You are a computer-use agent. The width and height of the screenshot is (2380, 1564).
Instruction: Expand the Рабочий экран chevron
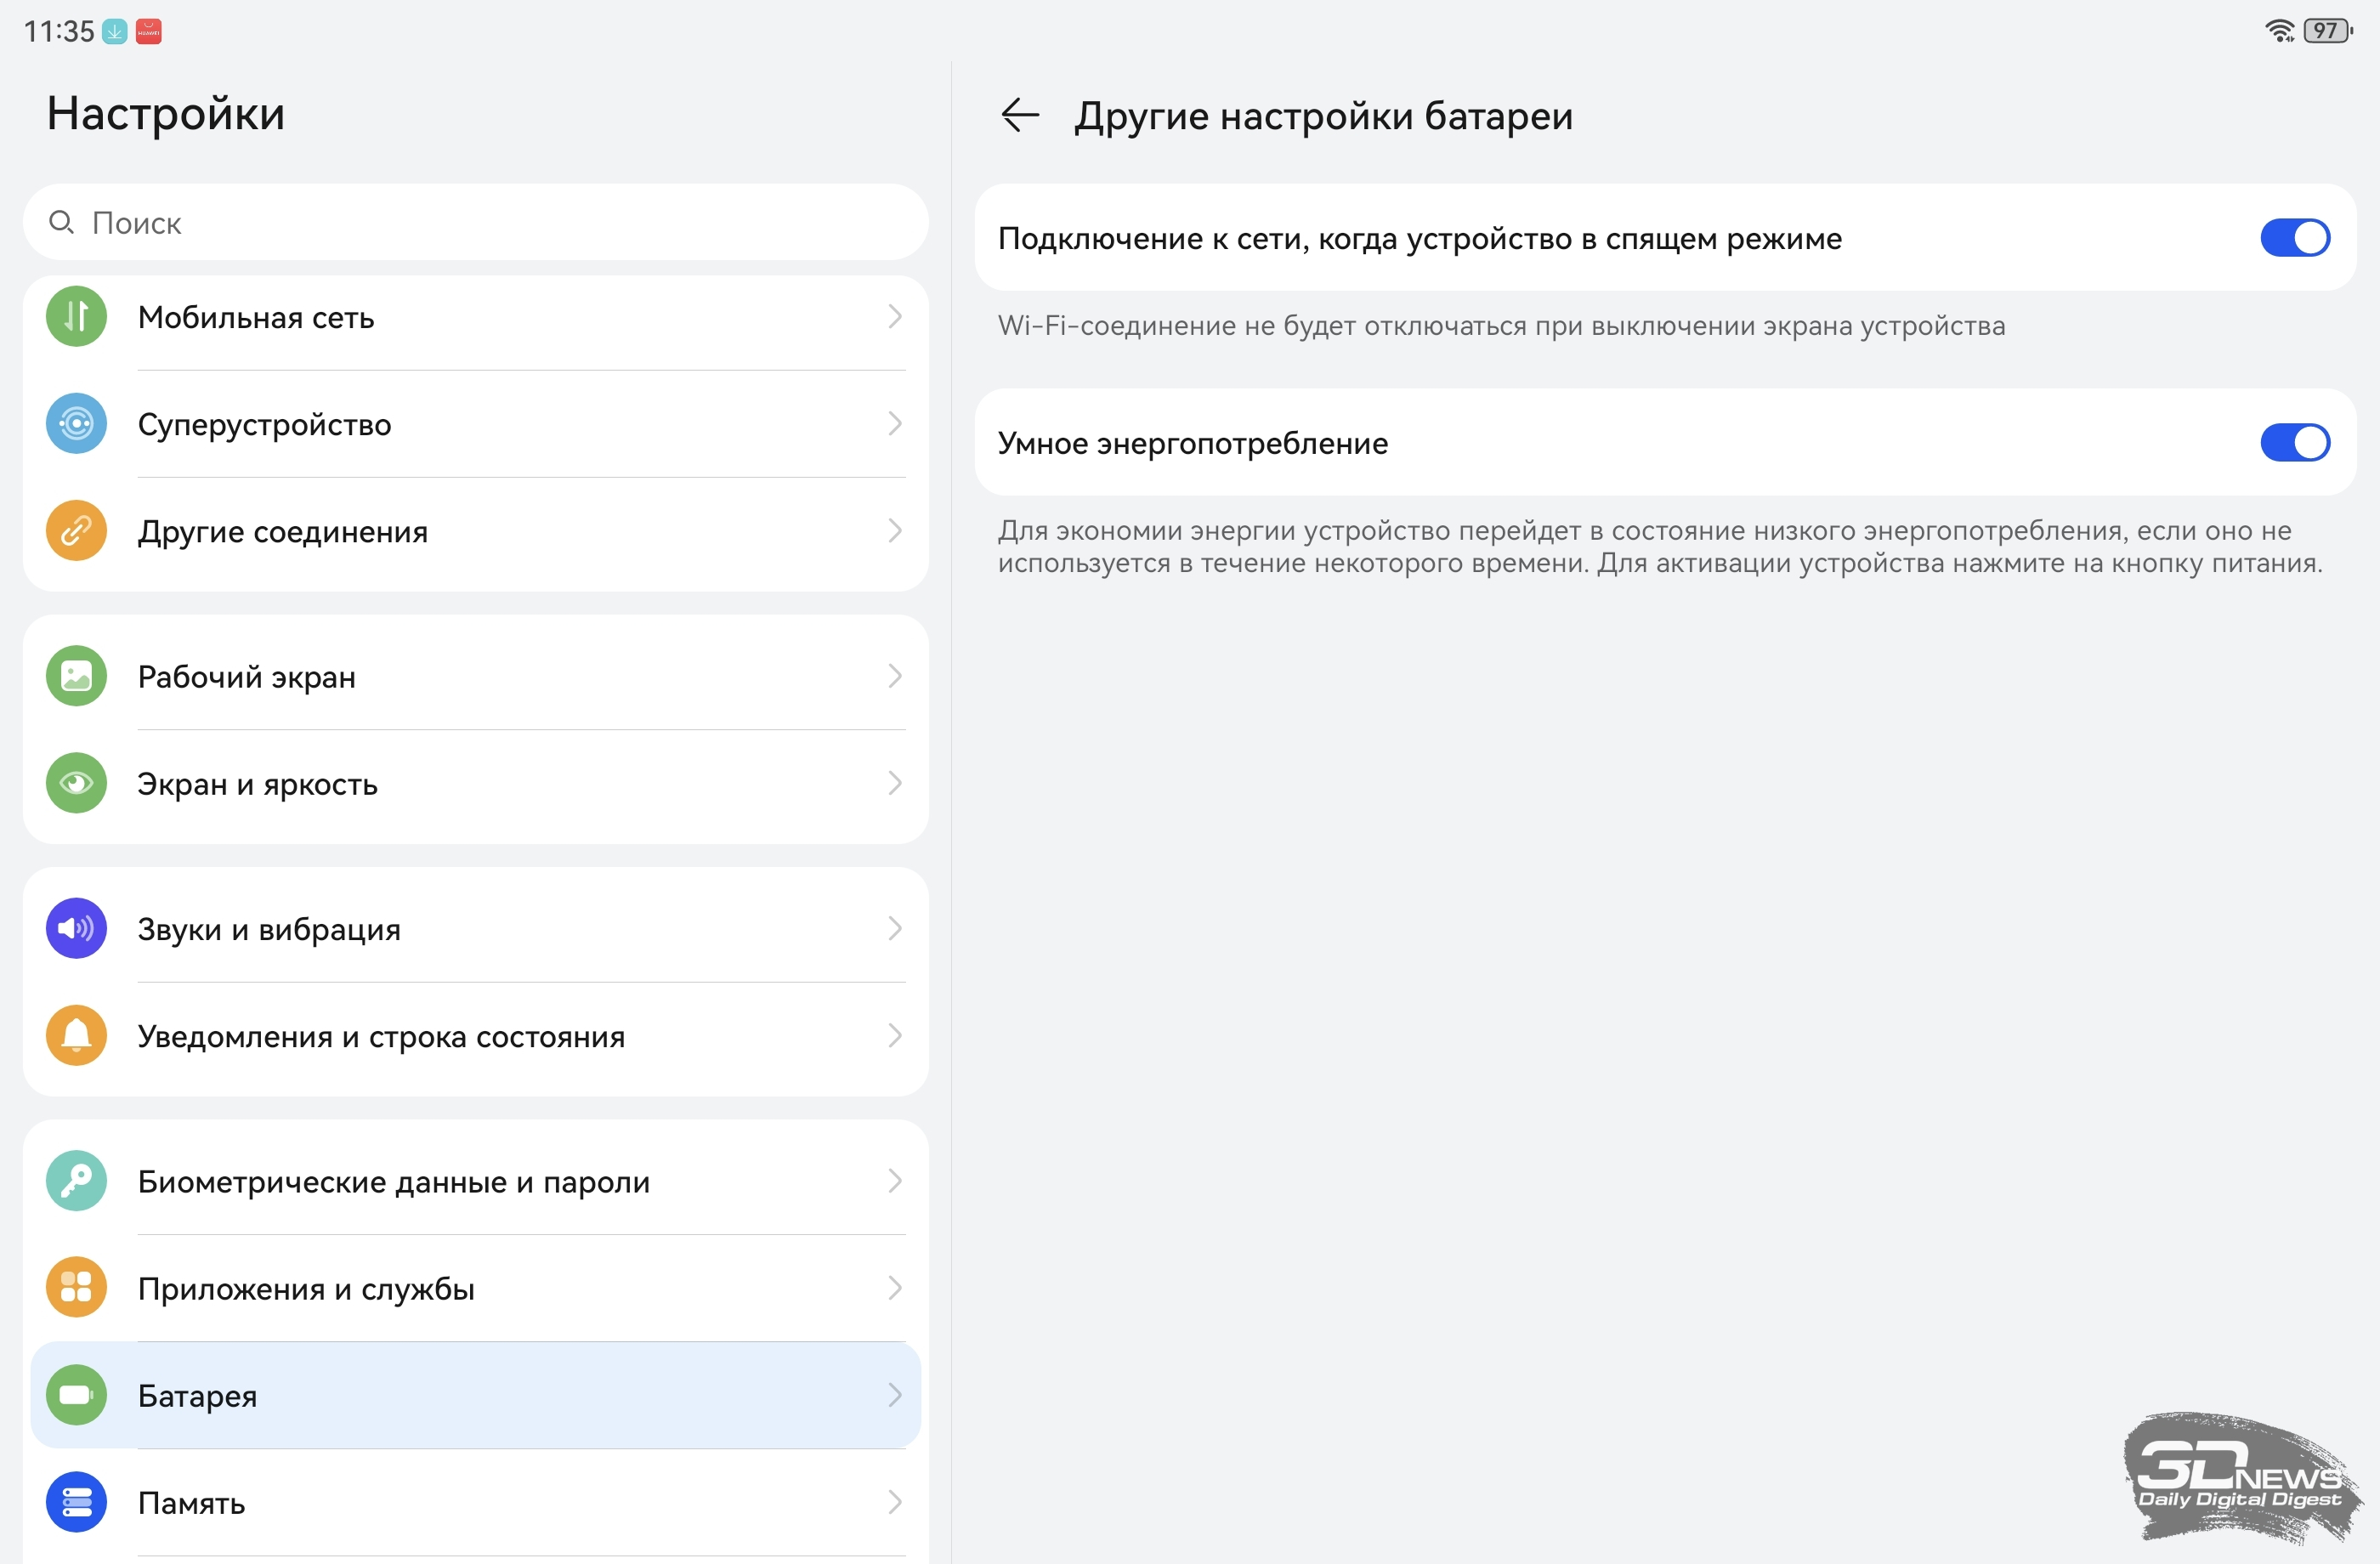(x=894, y=677)
